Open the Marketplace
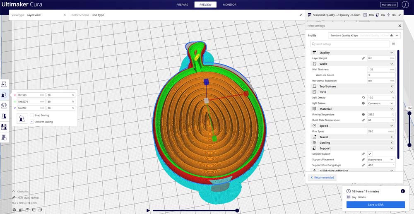 point(389,5)
